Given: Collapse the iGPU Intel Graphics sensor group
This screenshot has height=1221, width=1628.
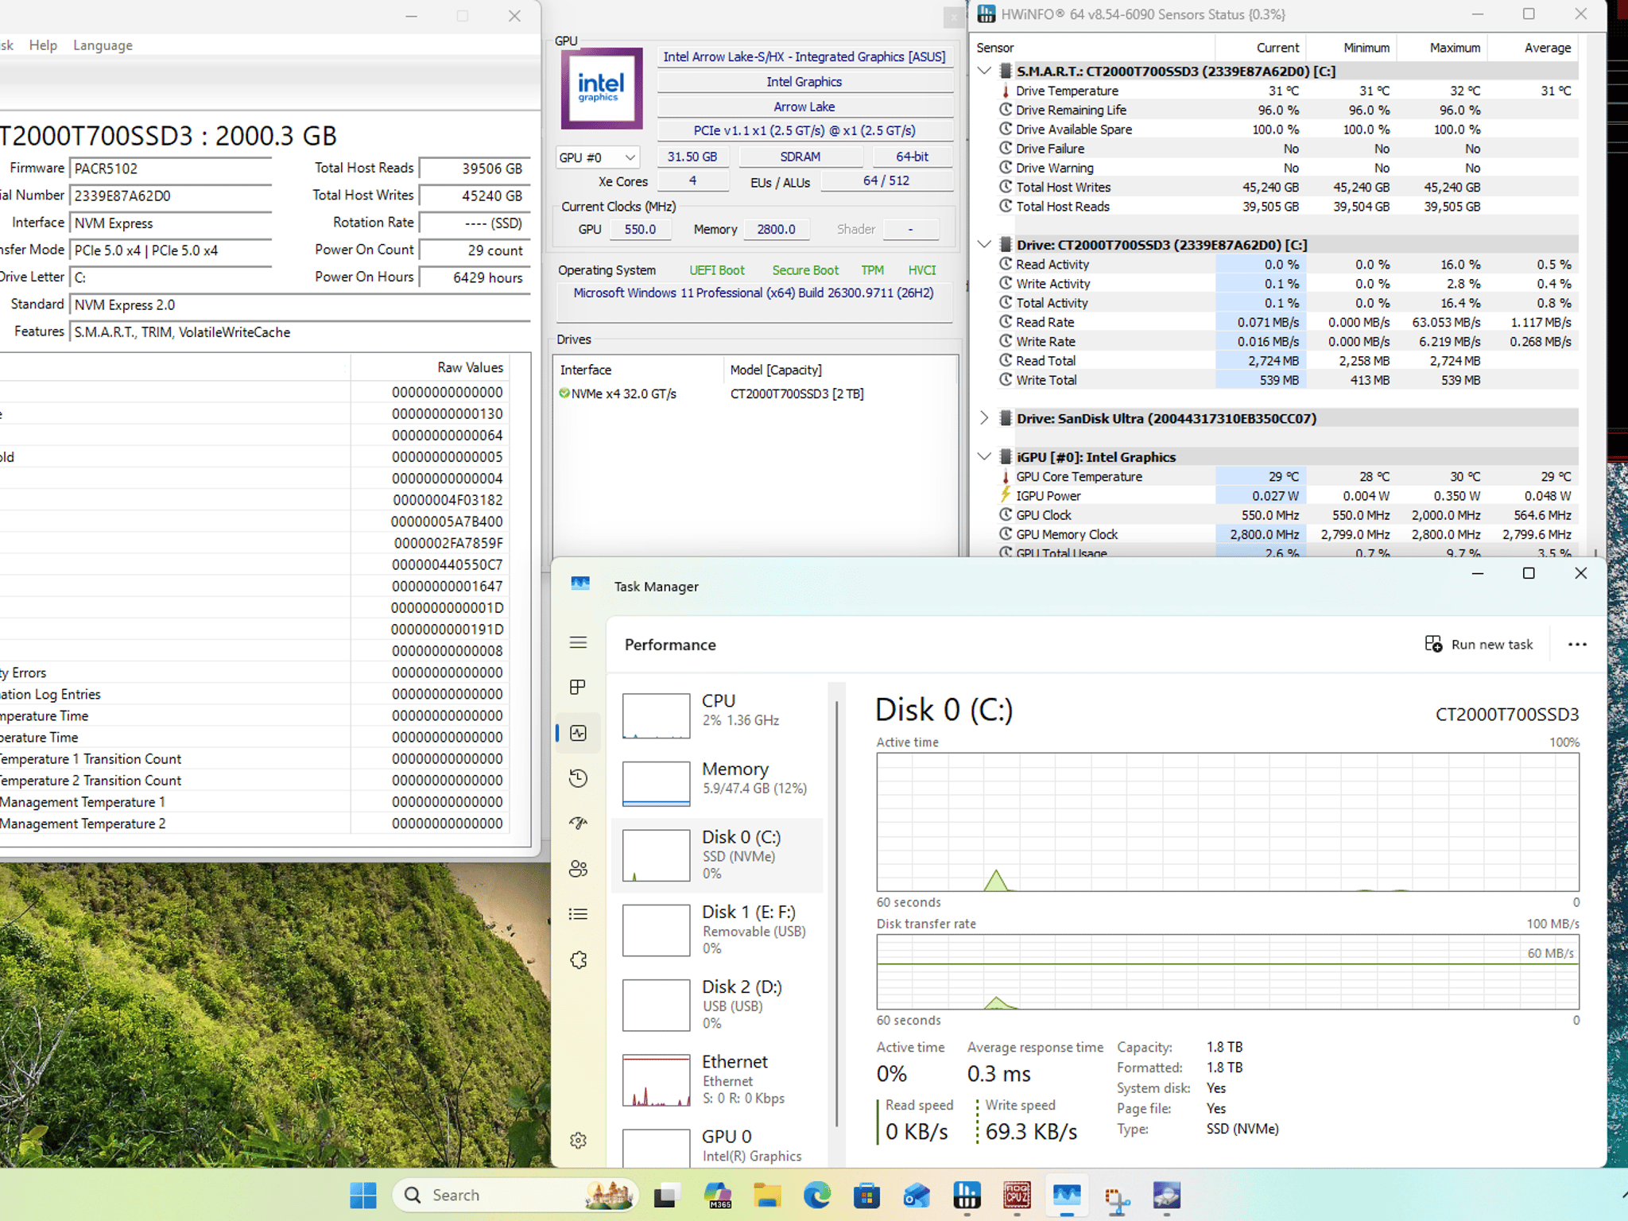Looking at the screenshot, I should 984,456.
